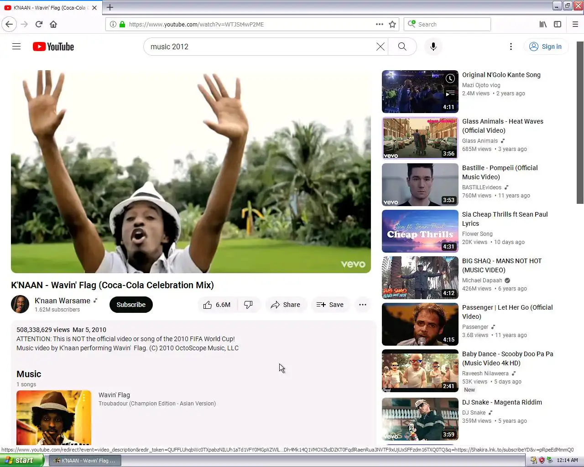Open Passenger Let Her Go thumbnail
Image resolution: width=584 pixels, height=467 pixels.
420,324
